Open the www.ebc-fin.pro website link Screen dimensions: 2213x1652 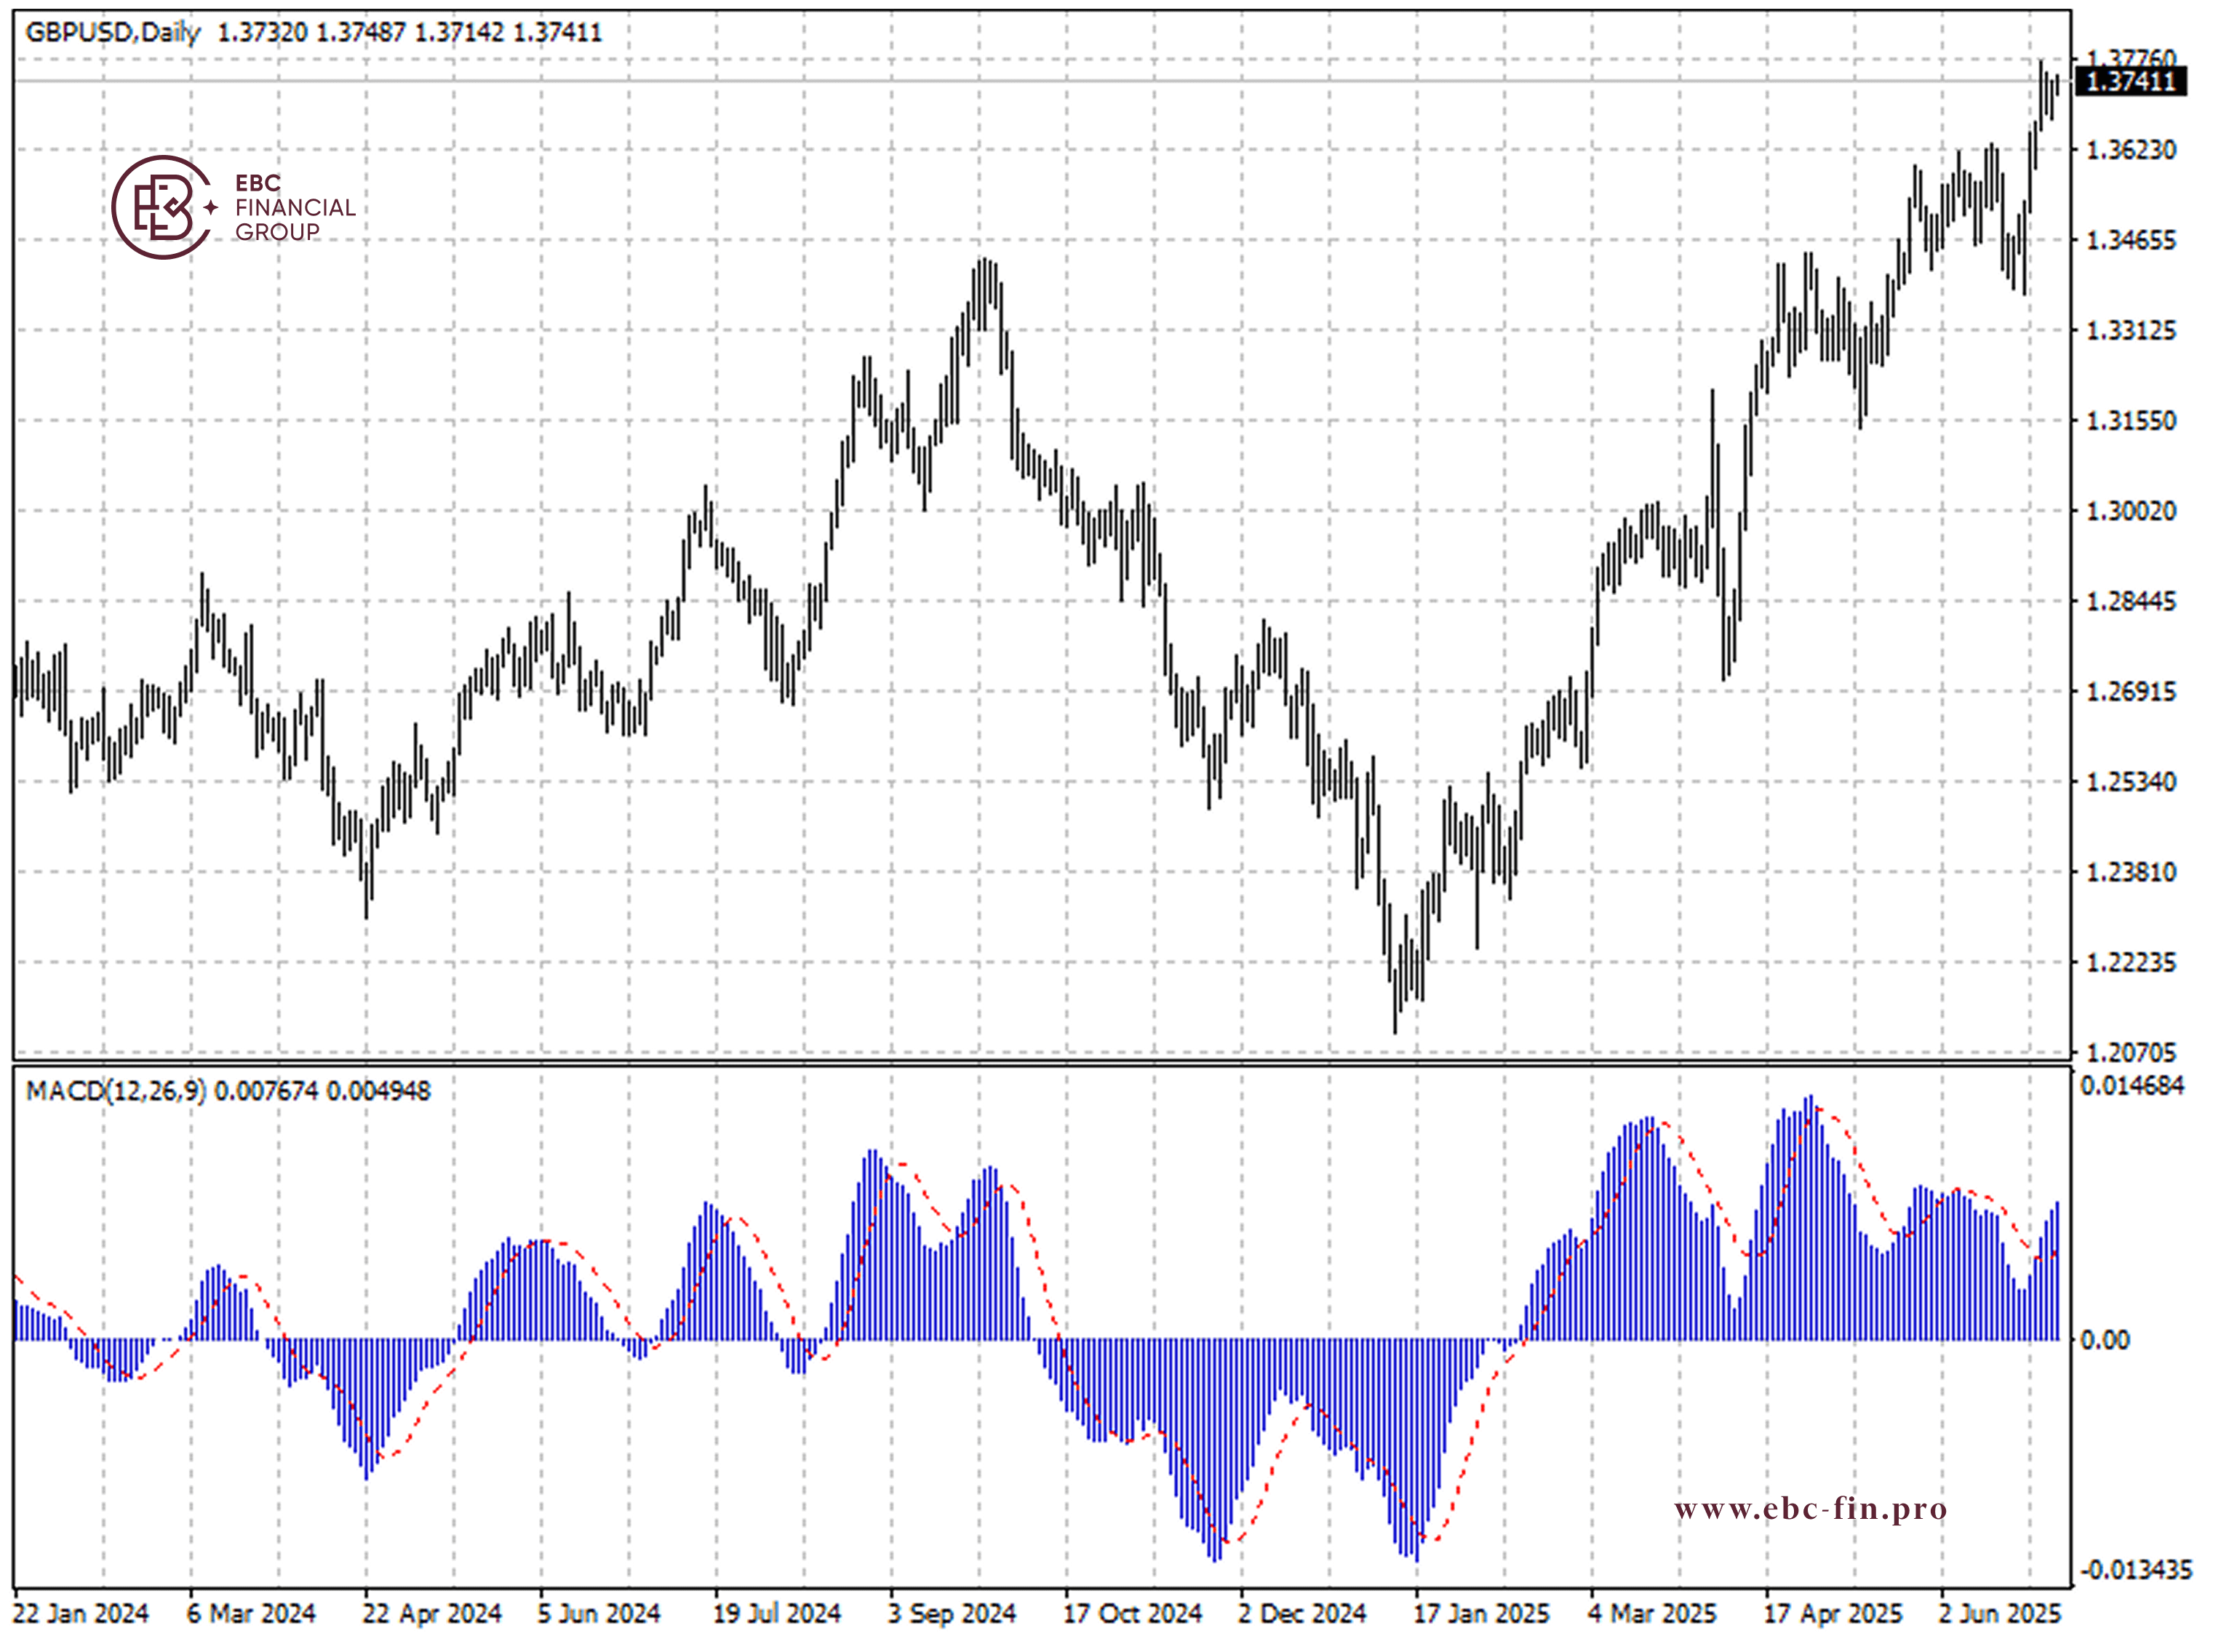1810,1509
